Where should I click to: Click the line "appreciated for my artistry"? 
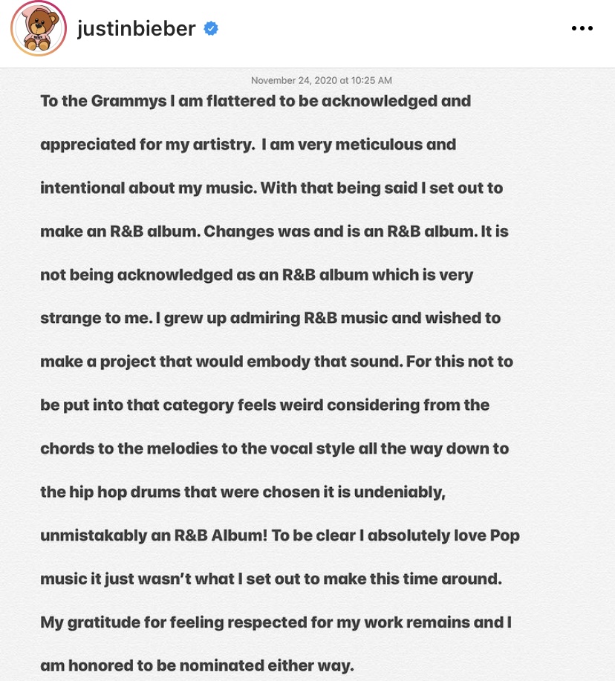click(248, 145)
